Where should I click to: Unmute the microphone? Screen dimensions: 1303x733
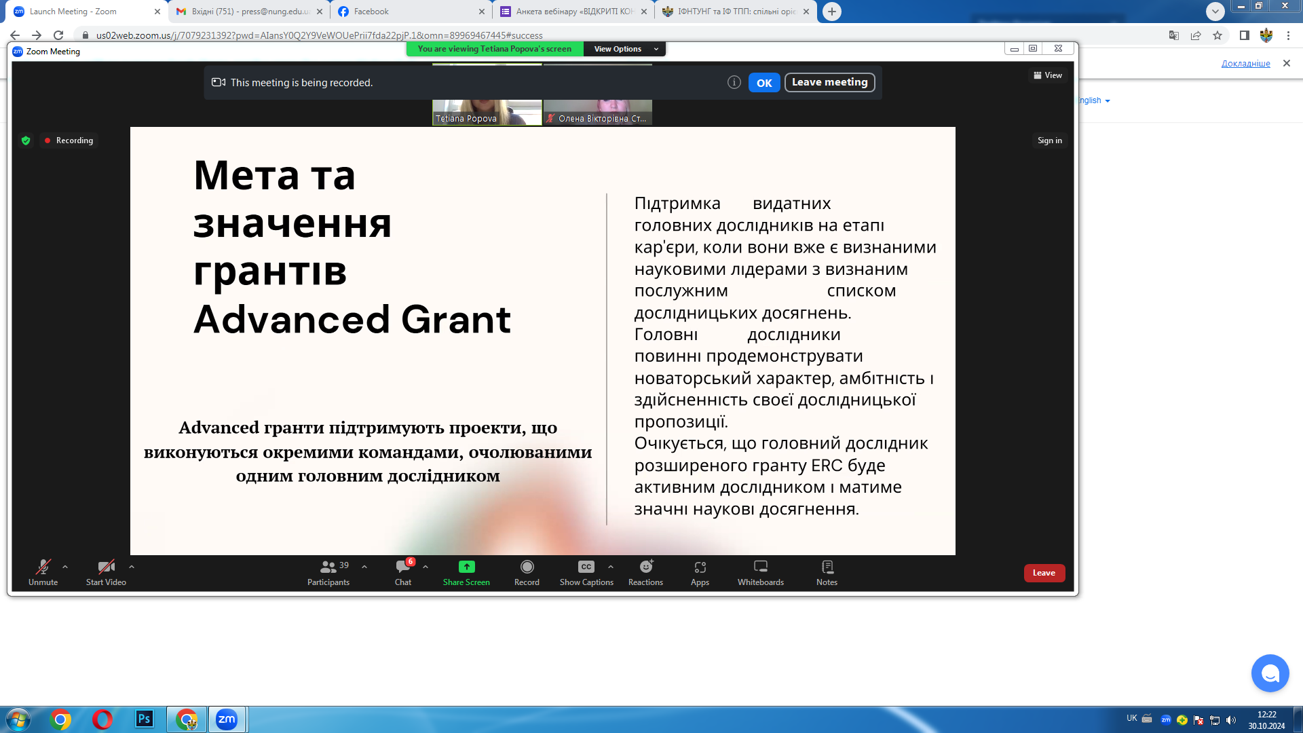[43, 572]
